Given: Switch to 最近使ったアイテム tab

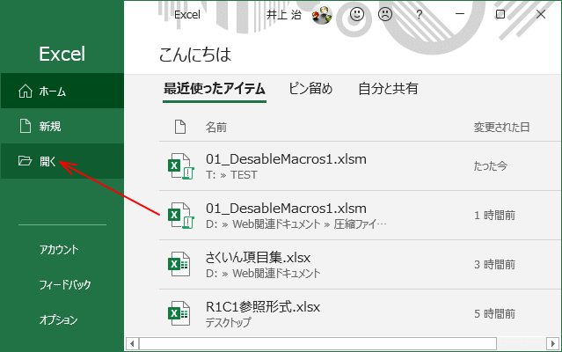Looking at the screenshot, I should click(x=215, y=89).
